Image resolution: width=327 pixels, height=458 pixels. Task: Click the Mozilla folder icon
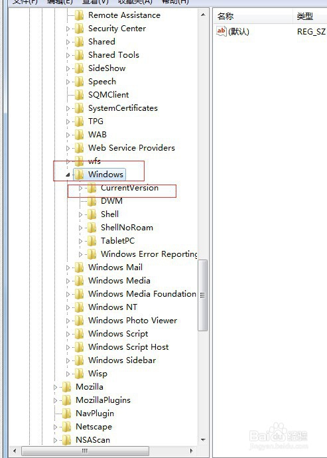point(66,387)
